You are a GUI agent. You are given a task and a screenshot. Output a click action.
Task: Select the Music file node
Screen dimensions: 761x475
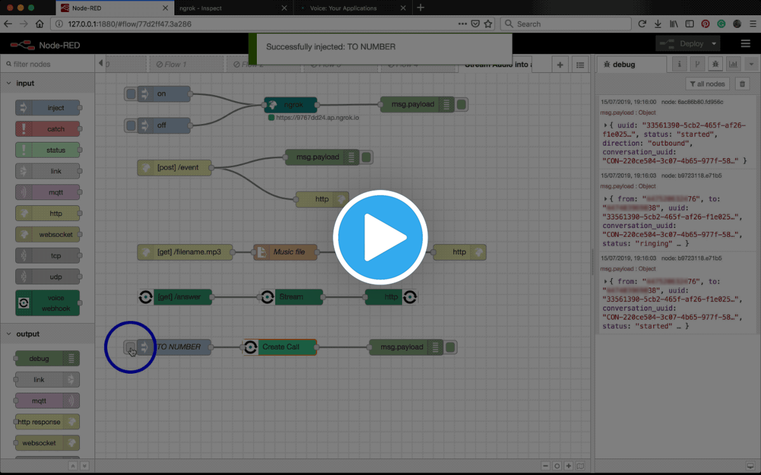(x=285, y=252)
